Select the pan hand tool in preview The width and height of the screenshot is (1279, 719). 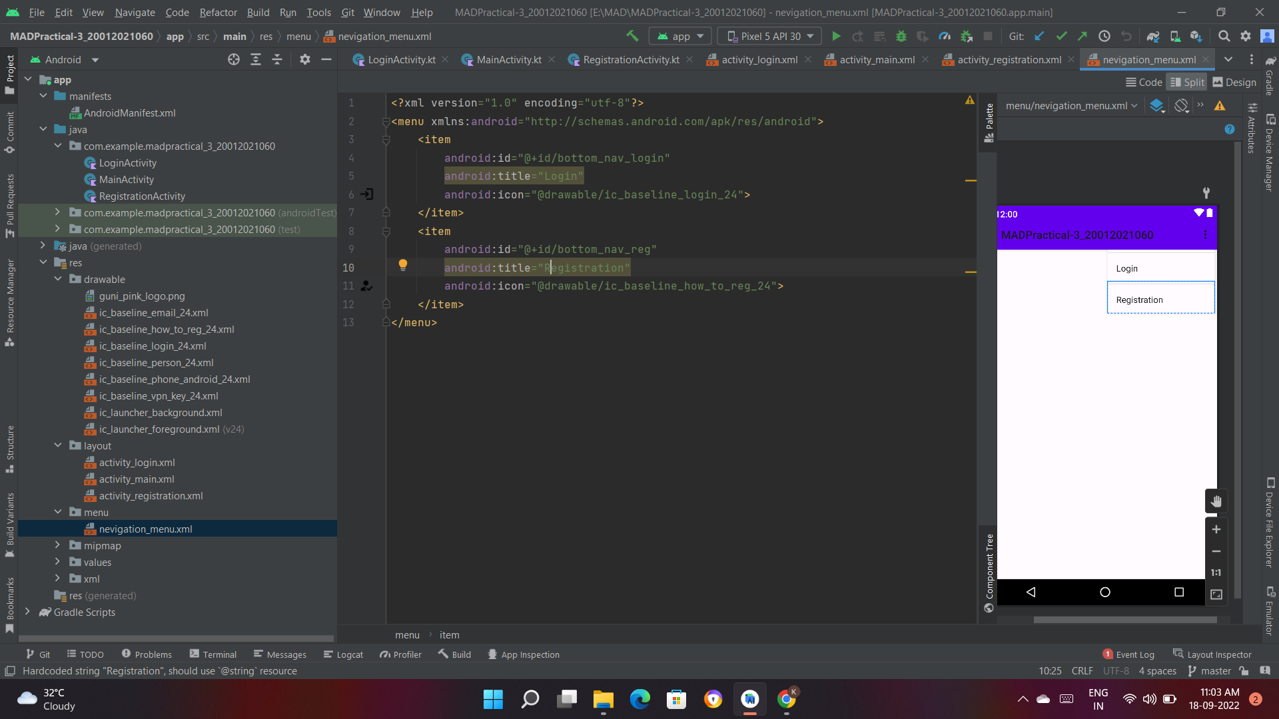coord(1216,501)
